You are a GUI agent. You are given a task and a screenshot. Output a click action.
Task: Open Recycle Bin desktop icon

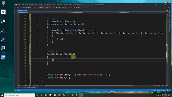click(x=3, y=4)
